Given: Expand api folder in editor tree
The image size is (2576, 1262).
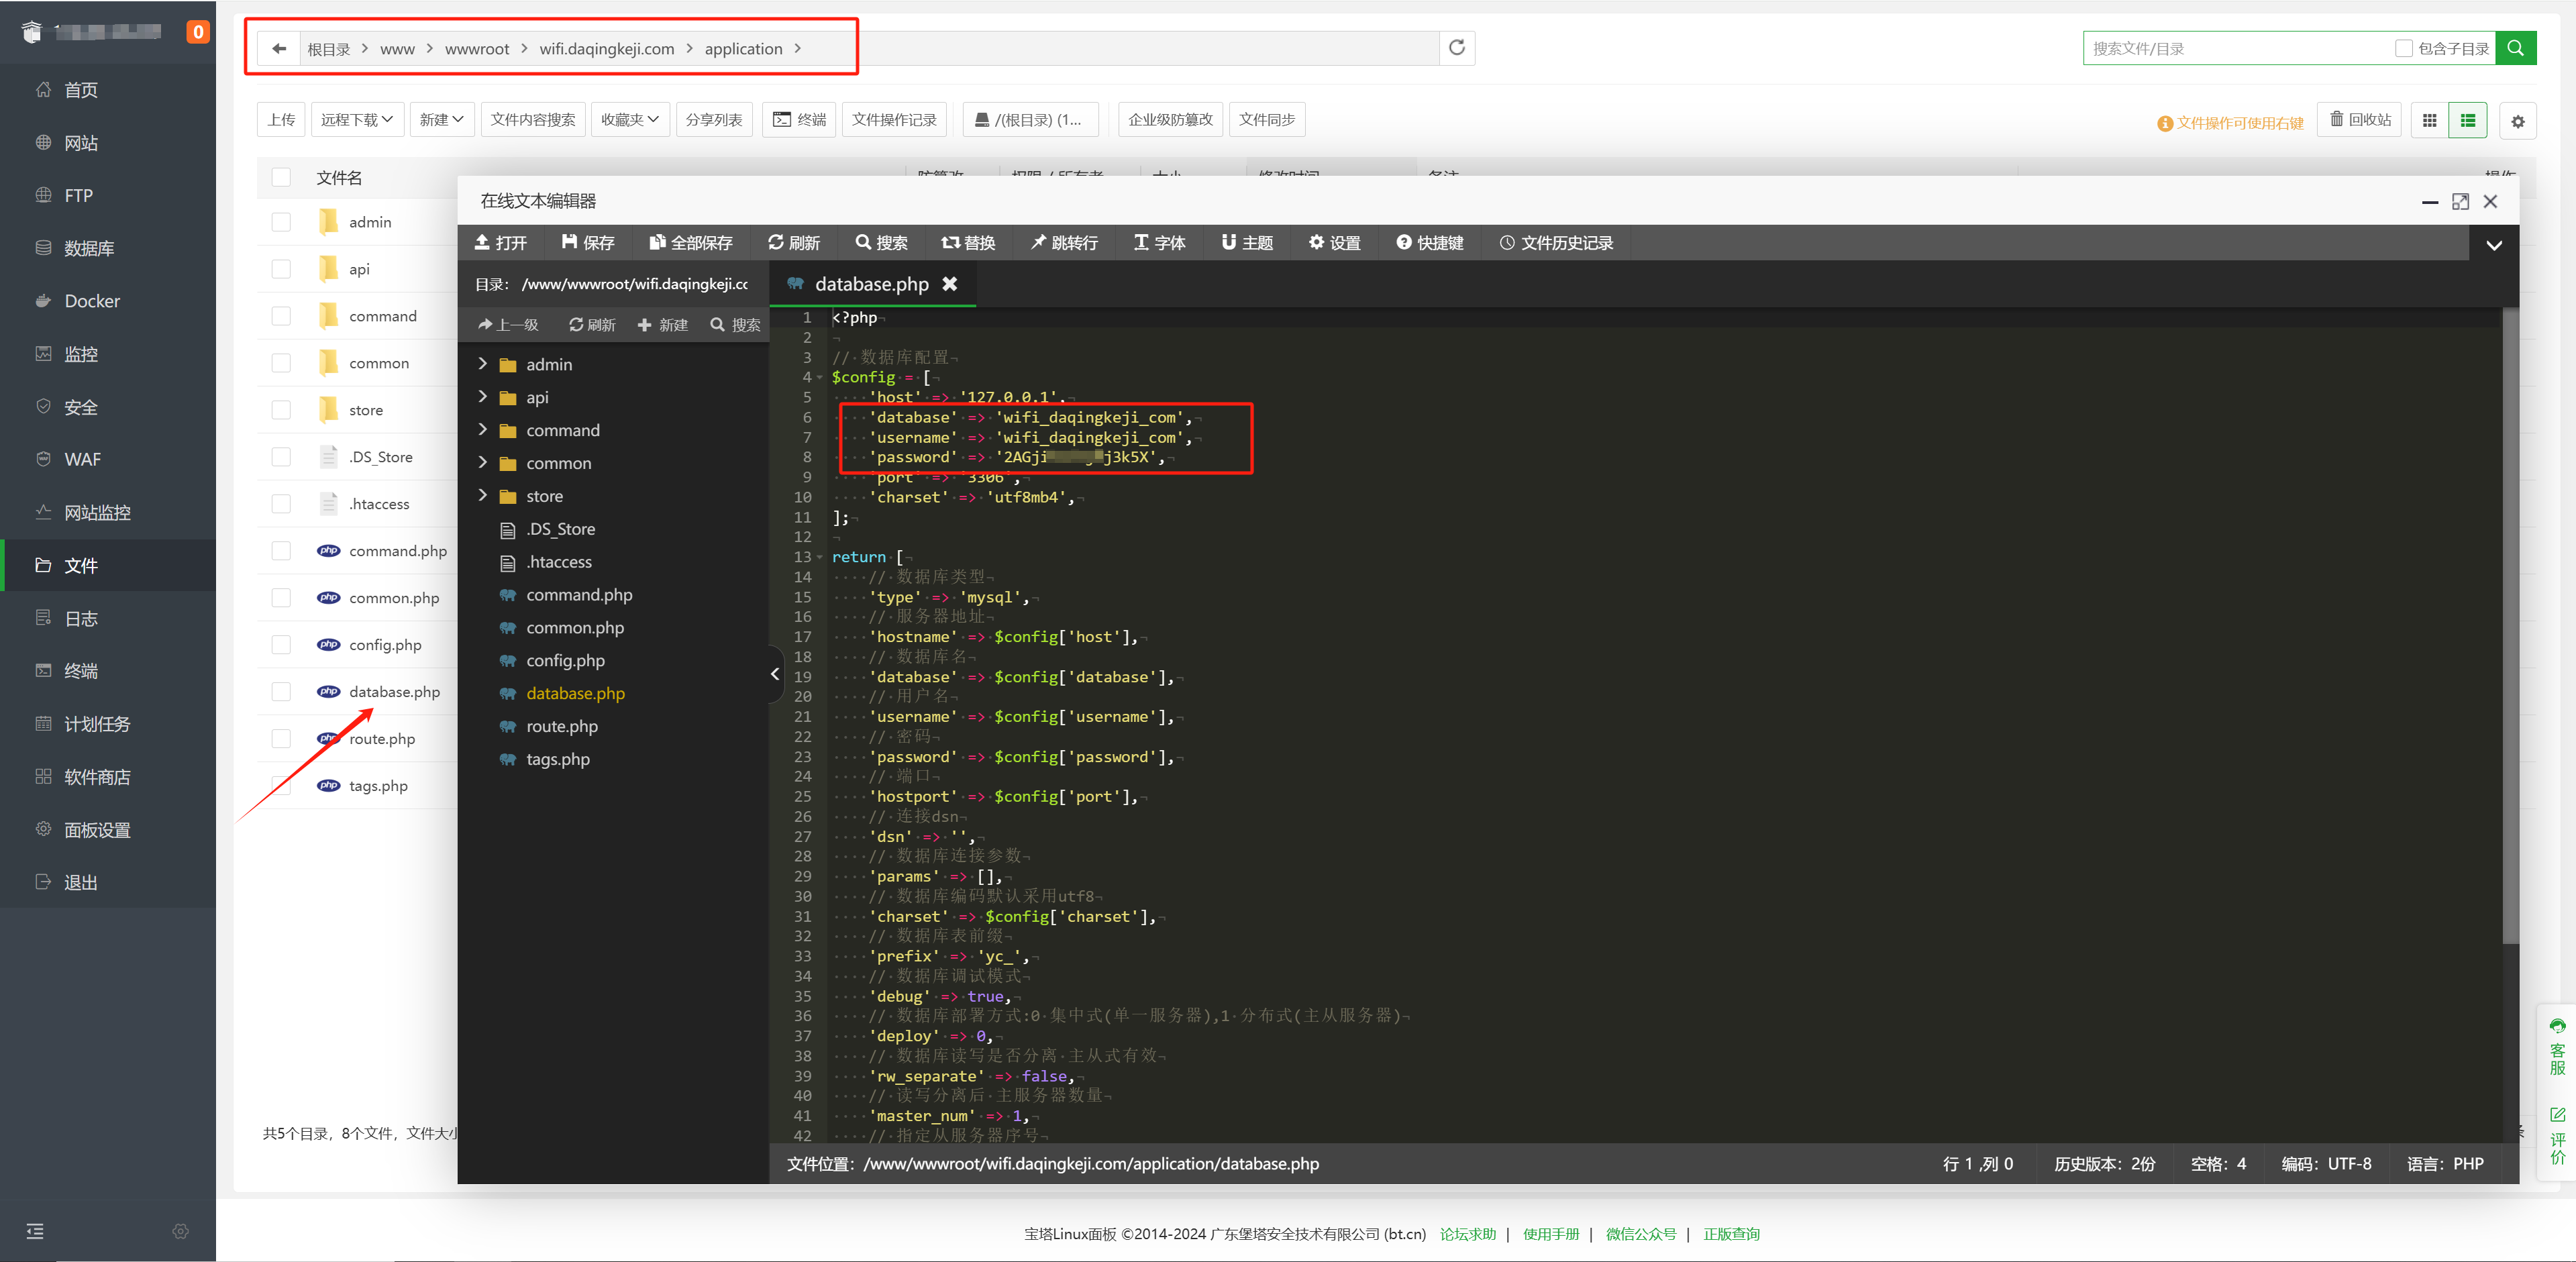Looking at the screenshot, I should click(482, 397).
